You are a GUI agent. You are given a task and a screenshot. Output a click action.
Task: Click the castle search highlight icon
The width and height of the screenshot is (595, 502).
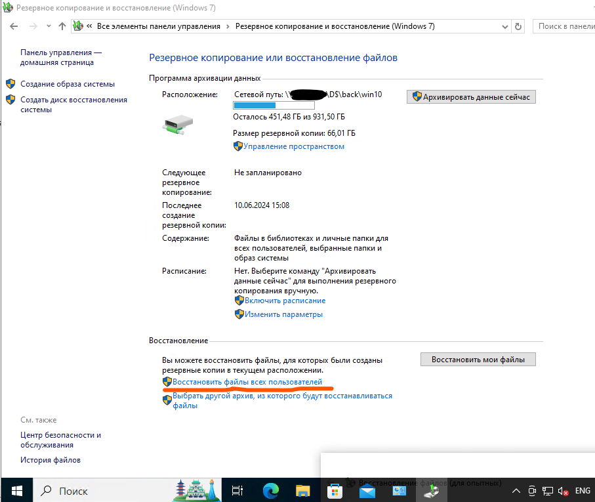point(197,490)
